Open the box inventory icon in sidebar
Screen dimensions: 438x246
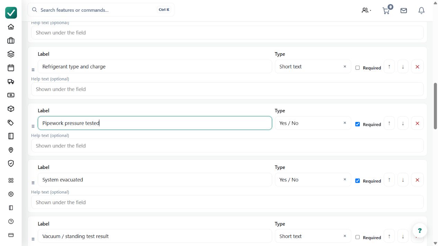pos(11,109)
